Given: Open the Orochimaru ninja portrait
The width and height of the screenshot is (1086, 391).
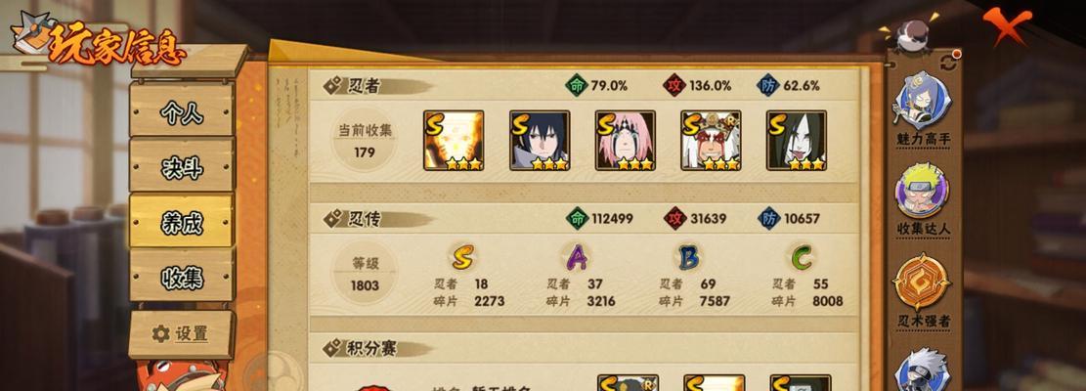Looking at the screenshot, I should coord(797,141).
